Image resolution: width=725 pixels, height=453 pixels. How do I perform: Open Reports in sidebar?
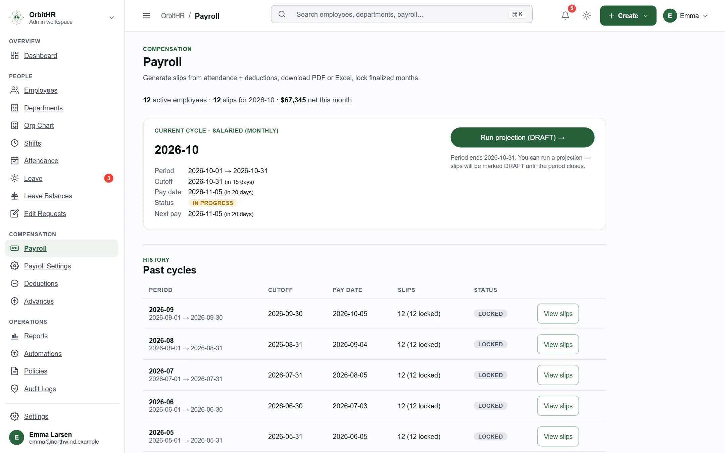[36, 336]
